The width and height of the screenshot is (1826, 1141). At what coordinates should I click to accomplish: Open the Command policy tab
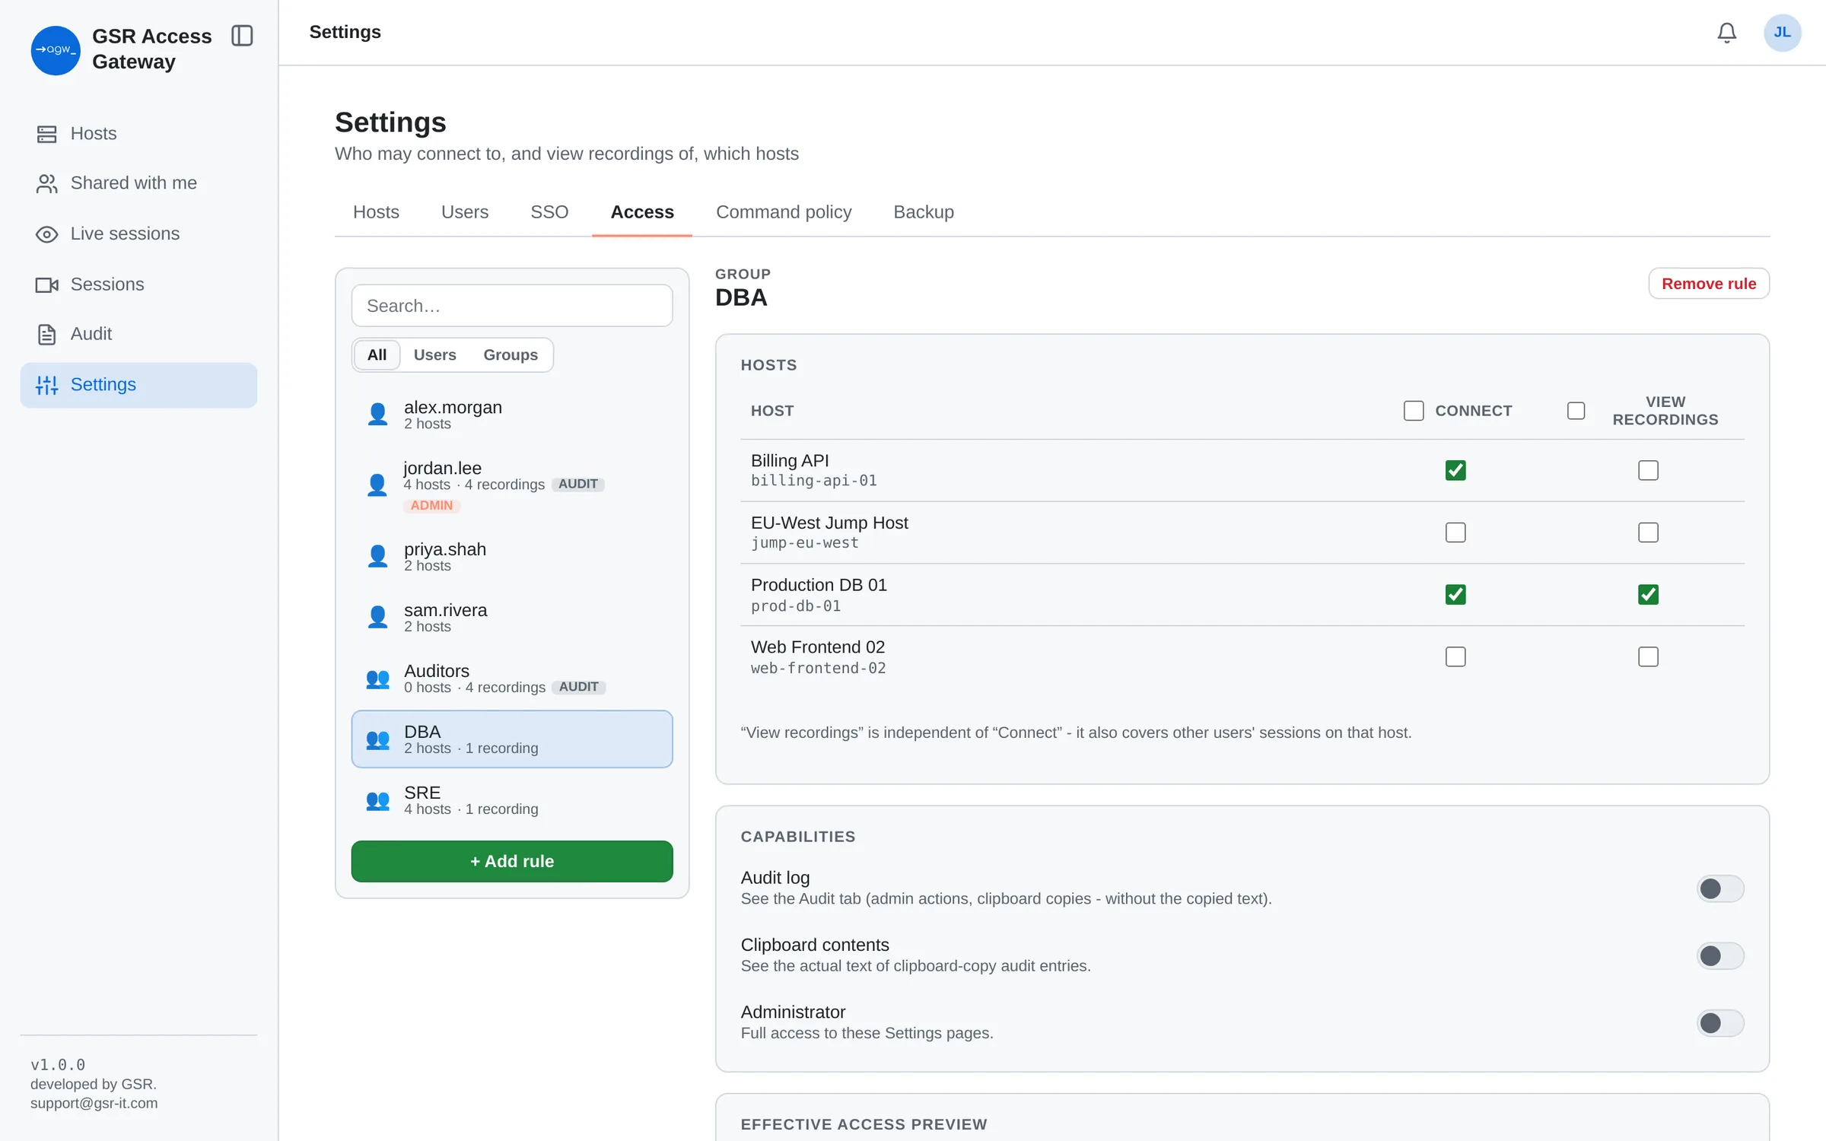[x=784, y=212]
